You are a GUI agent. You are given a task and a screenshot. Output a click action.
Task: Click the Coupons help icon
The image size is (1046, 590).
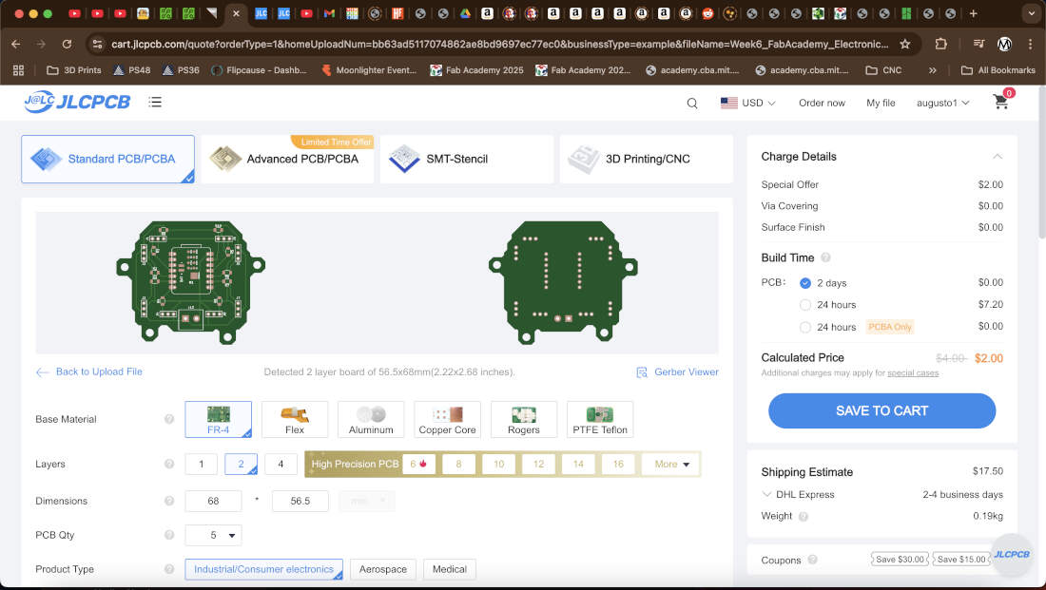(x=812, y=560)
